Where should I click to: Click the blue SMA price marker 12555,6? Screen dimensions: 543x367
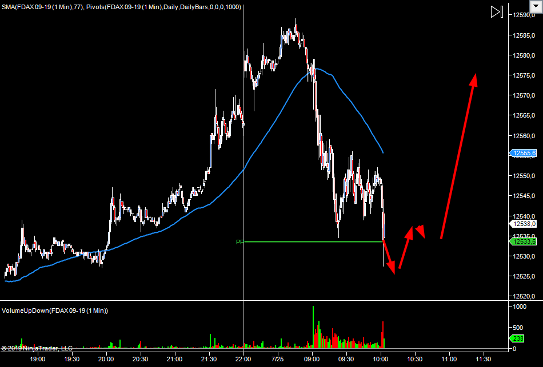click(523, 153)
